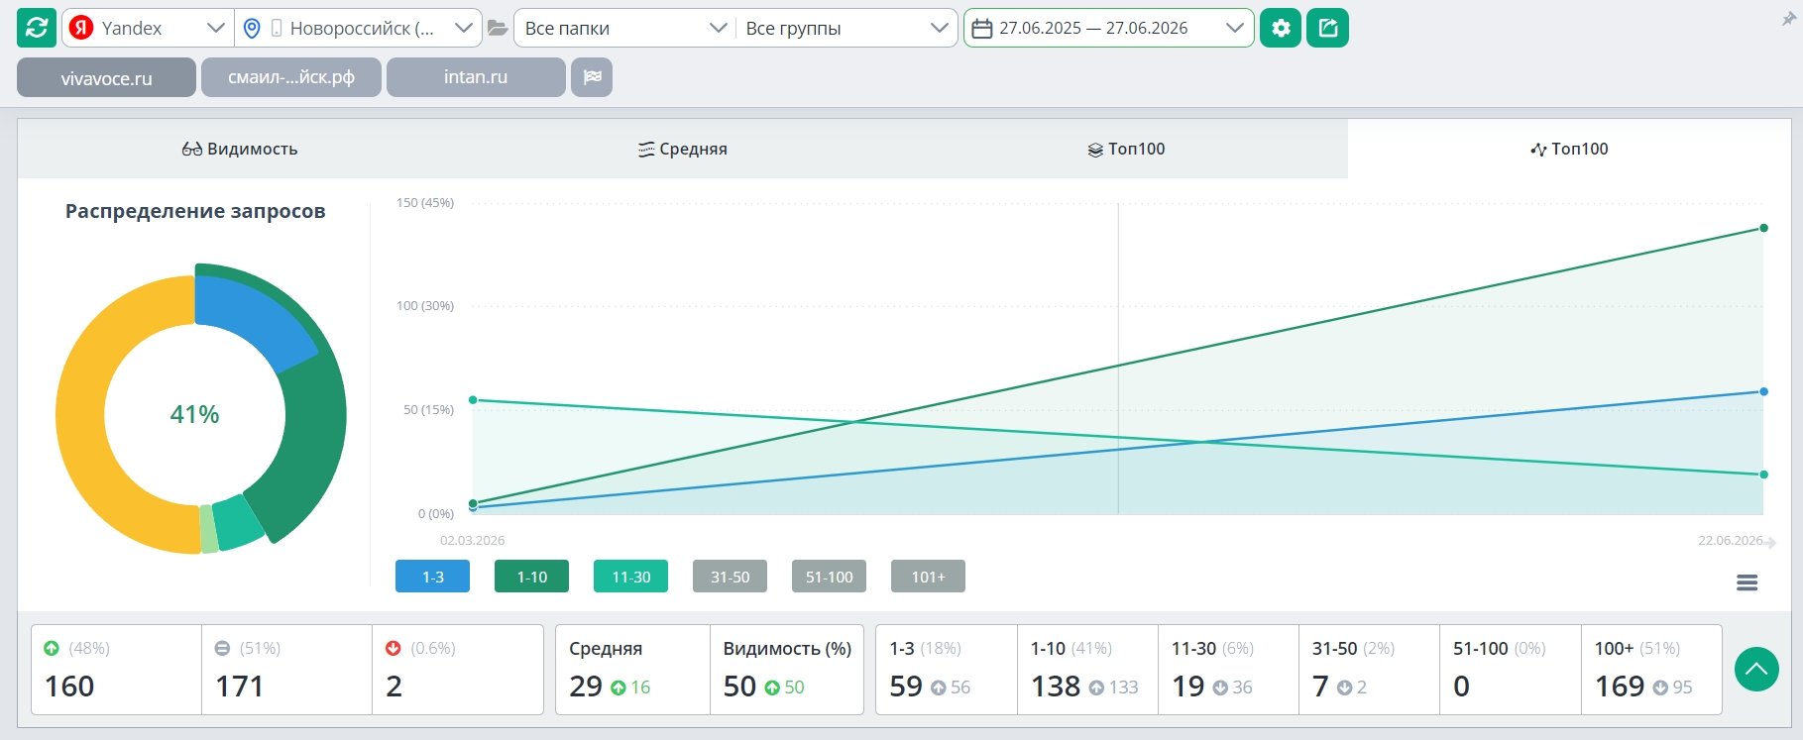Toggle the 1-3 series legend button
This screenshot has height=740, width=1803.
(432, 577)
